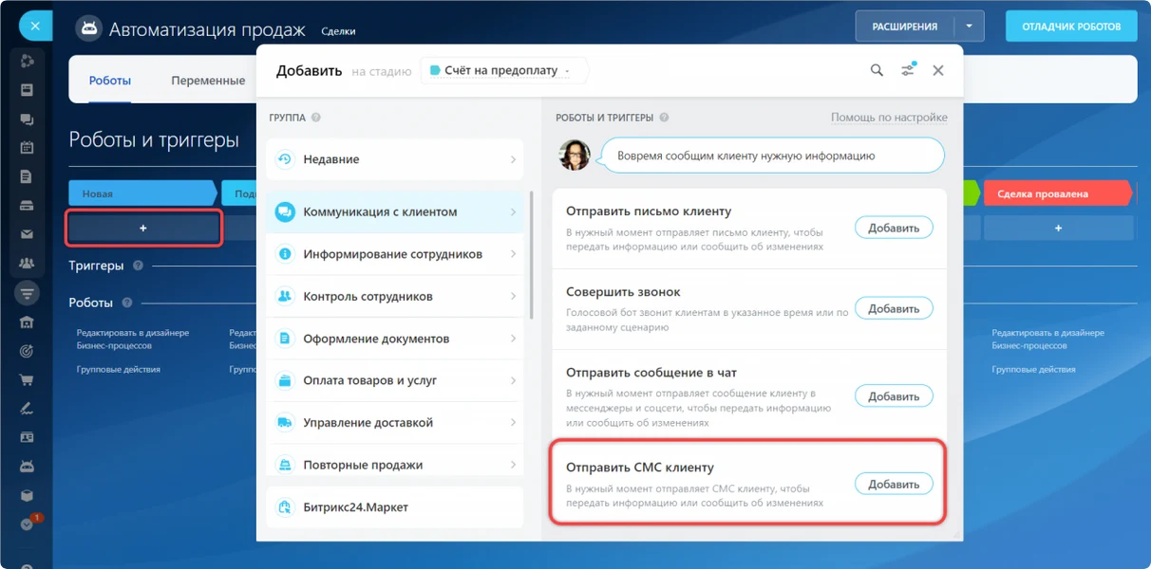The width and height of the screenshot is (1151, 569).
Task: Open the Счёт на предоплату stage dropdown
Action: coord(503,70)
